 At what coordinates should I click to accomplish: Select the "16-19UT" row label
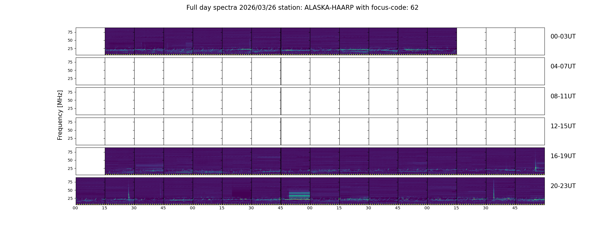tap(563, 156)
